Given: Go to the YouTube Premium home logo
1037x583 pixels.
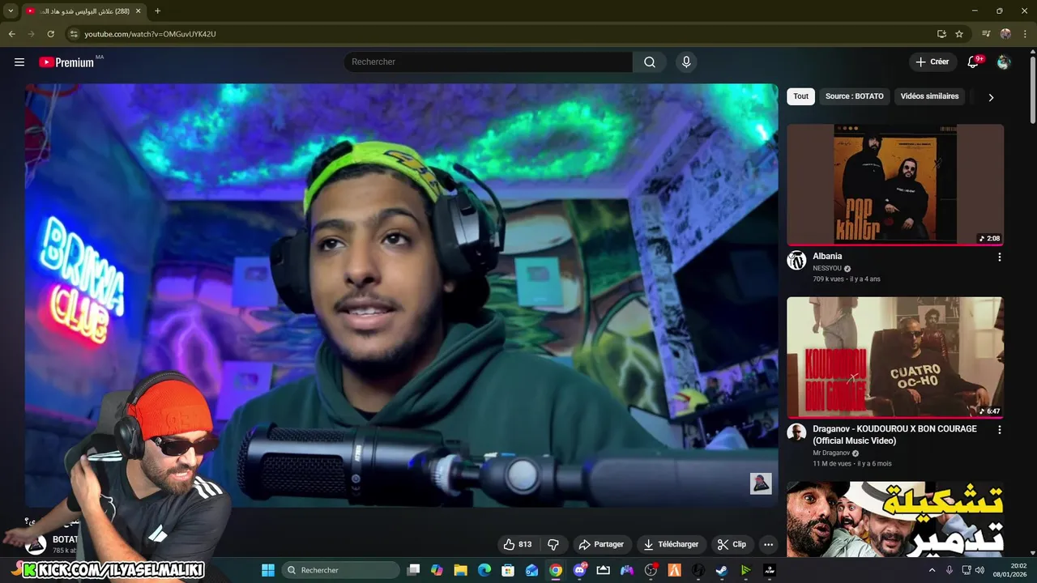Looking at the screenshot, I should pyautogui.click(x=66, y=62).
